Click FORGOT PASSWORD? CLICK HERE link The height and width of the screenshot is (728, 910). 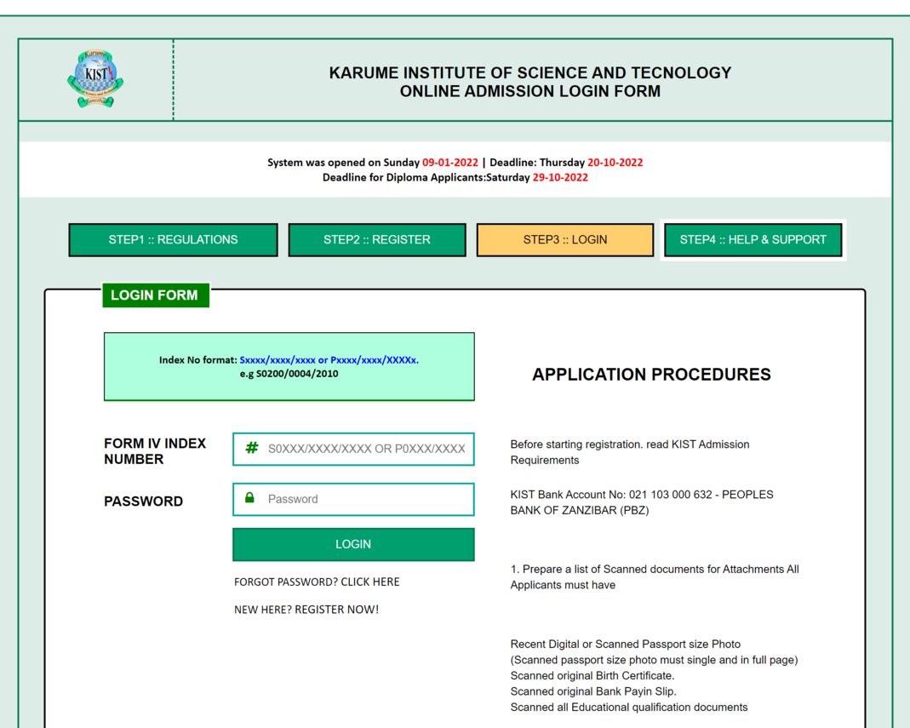[317, 582]
